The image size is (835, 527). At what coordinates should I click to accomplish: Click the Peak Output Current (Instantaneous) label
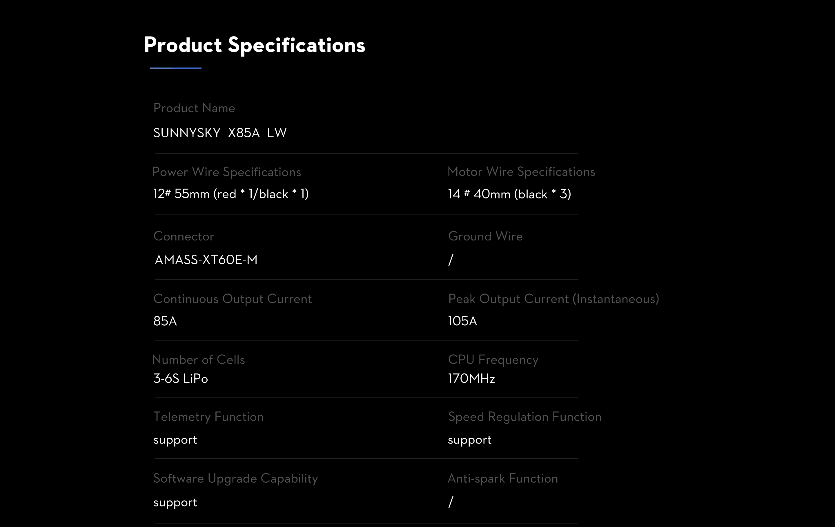coord(553,299)
